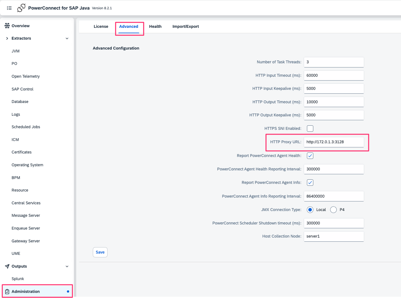
Task: Uncheck Report PowerConnect Agent Info
Action: [x=310, y=182]
